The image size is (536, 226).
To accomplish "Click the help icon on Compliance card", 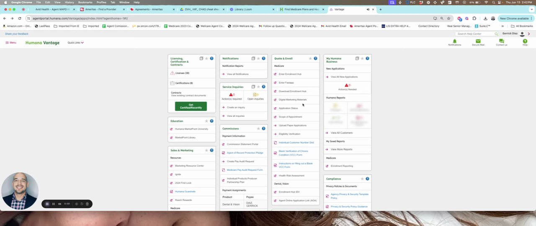I will (367, 179).
